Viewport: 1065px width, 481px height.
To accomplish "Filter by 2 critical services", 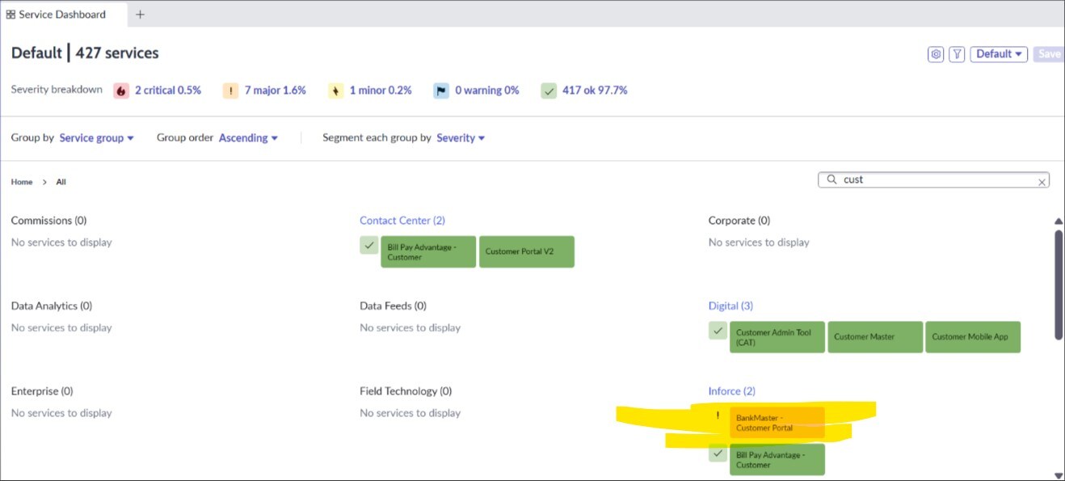I will pyautogui.click(x=168, y=91).
